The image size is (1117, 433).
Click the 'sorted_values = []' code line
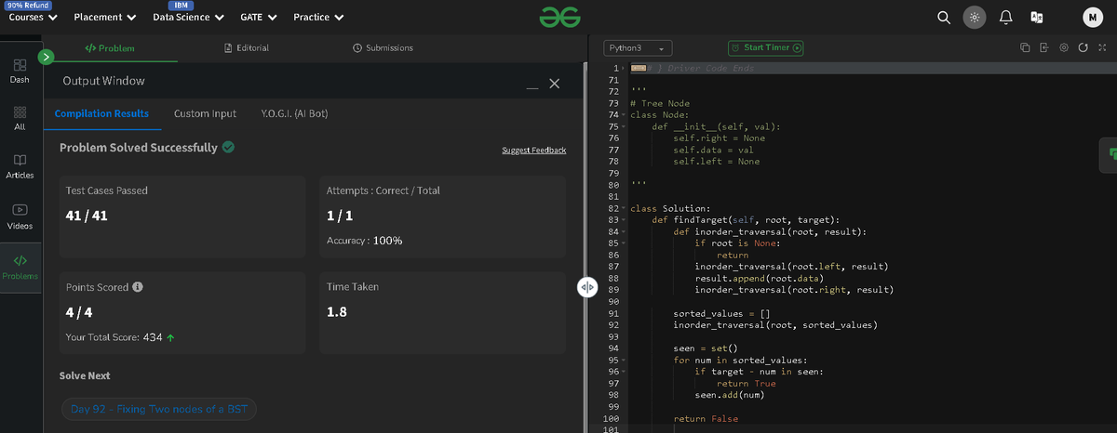[x=721, y=313]
